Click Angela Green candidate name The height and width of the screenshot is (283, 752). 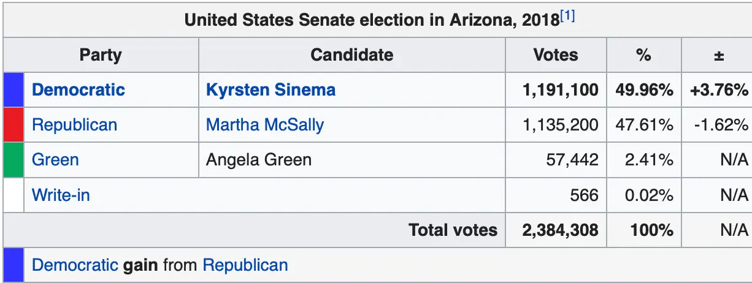coord(259,160)
